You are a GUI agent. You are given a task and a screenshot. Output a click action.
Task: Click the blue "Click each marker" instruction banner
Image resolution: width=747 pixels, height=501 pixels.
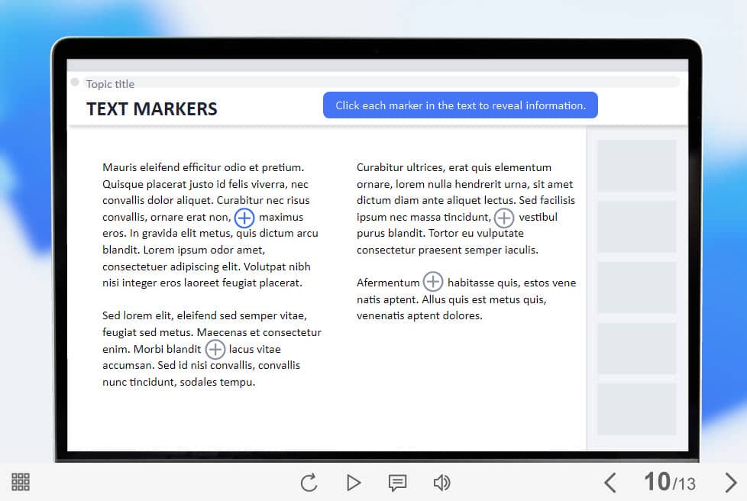tap(460, 105)
